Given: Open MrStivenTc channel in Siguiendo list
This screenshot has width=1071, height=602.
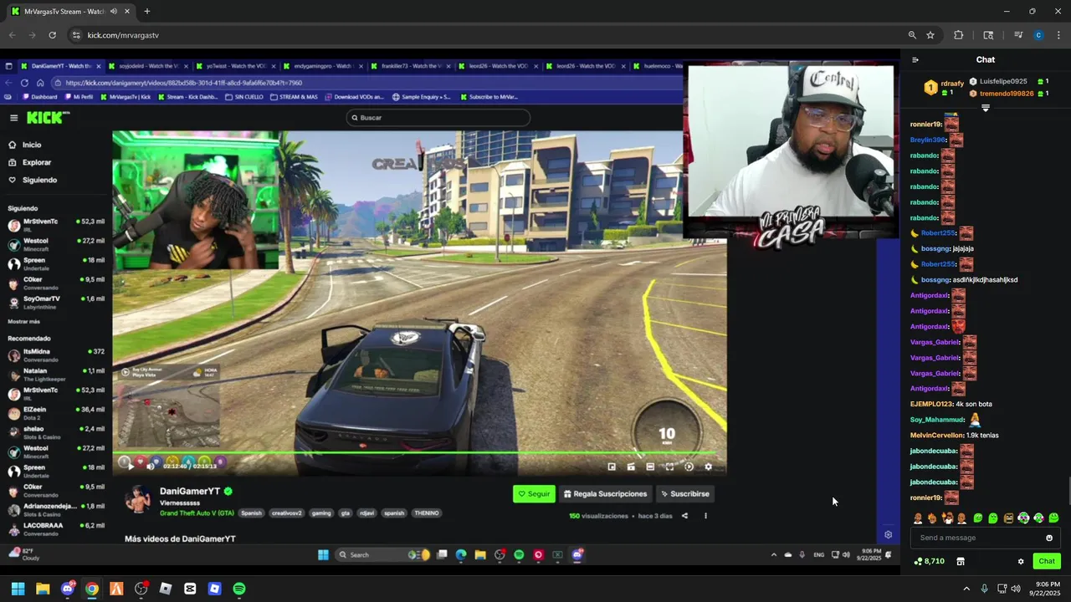Looking at the screenshot, I should click(x=56, y=225).
